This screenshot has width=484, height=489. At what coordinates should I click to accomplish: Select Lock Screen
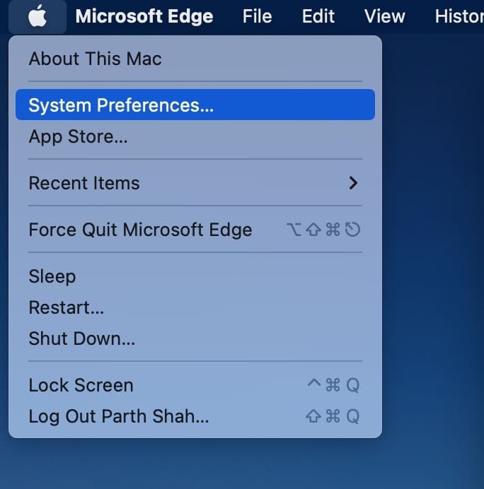click(x=195, y=385)
